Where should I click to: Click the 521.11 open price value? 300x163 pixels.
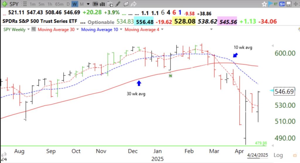[16, 13]
